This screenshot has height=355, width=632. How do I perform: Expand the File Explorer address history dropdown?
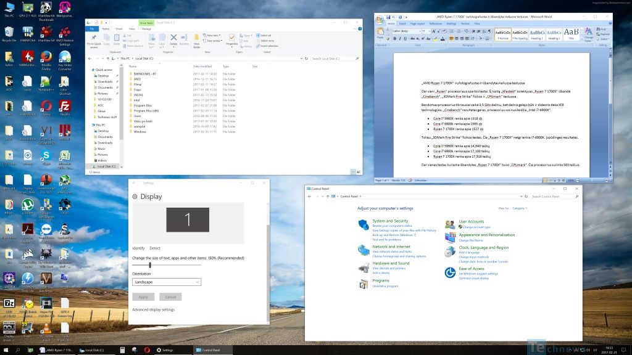pyautogui.click(x=301, y=59)
